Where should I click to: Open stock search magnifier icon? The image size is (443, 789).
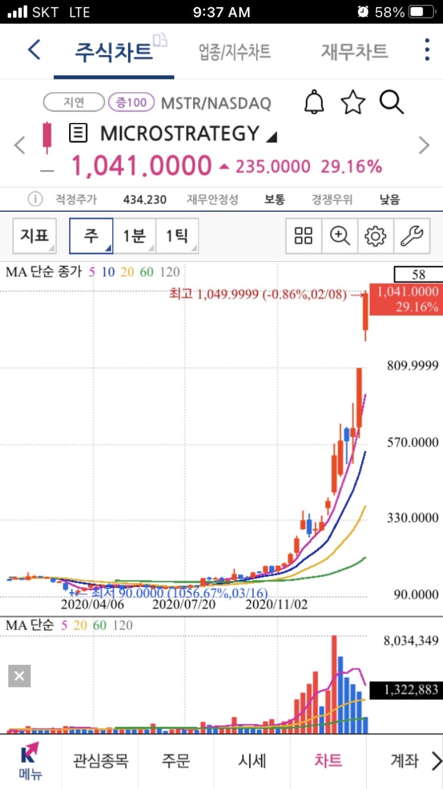pos(392,103)
